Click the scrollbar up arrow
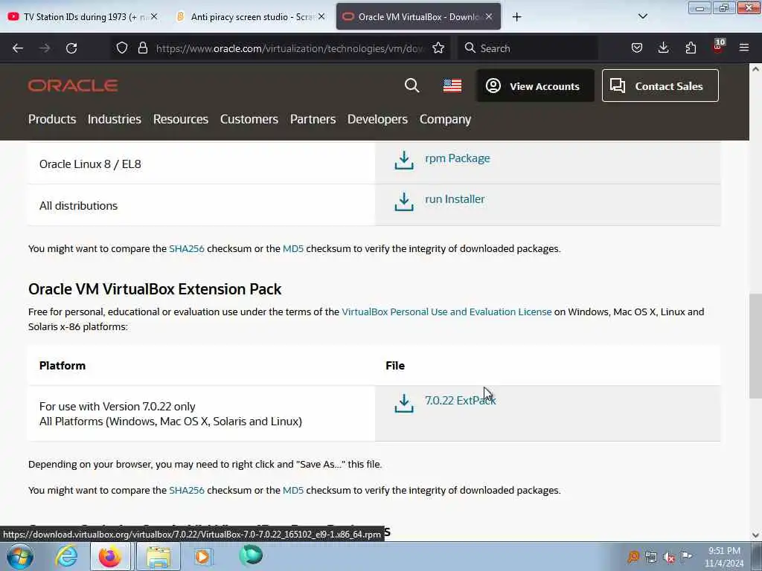Screen dimensions: 762x571 coord(755,69)
